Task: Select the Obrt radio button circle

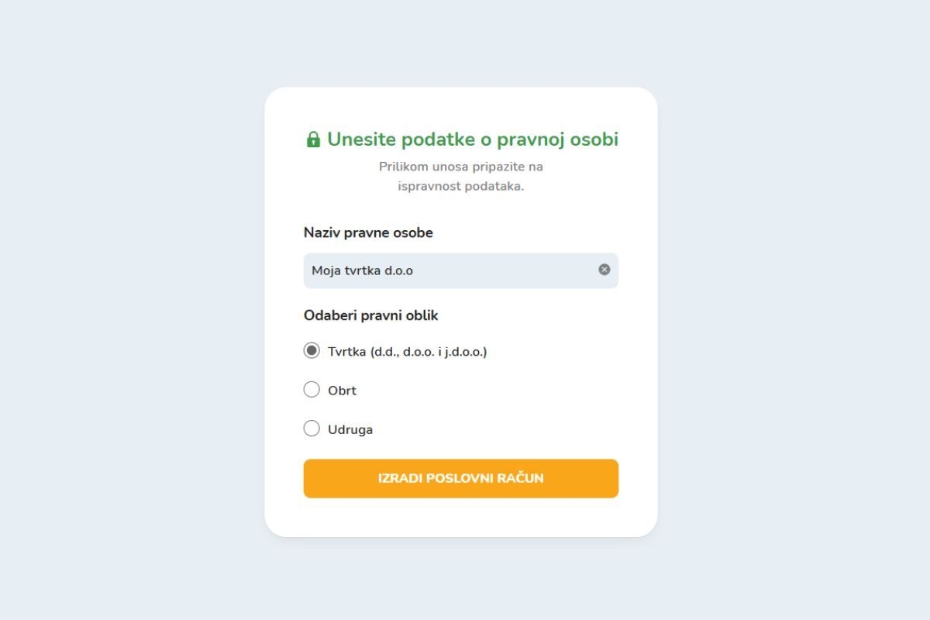Action: point(312,389)
